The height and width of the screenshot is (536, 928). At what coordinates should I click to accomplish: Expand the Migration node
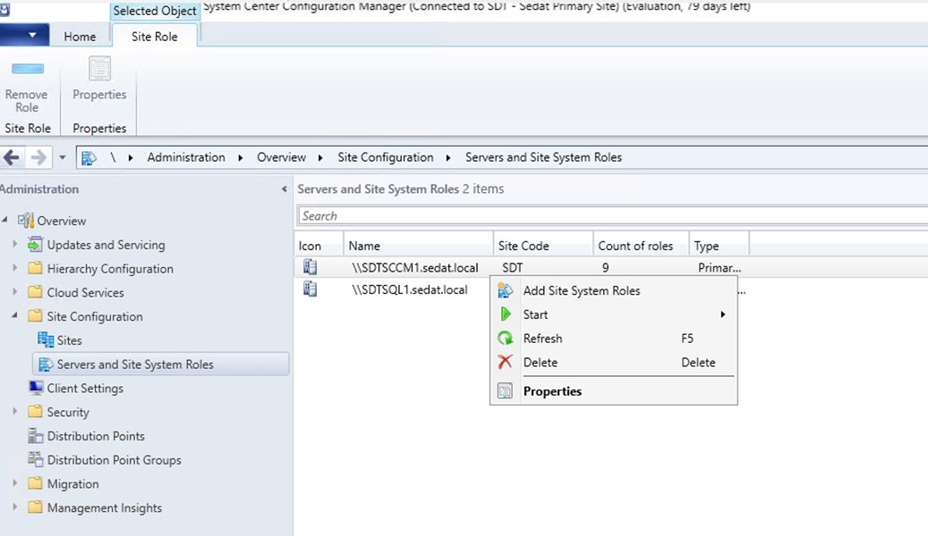click(15, 482)
